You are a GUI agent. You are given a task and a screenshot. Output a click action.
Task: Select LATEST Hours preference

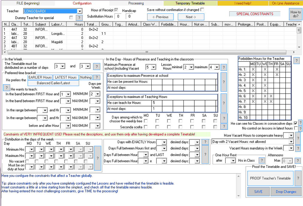[x=66, y=77]
